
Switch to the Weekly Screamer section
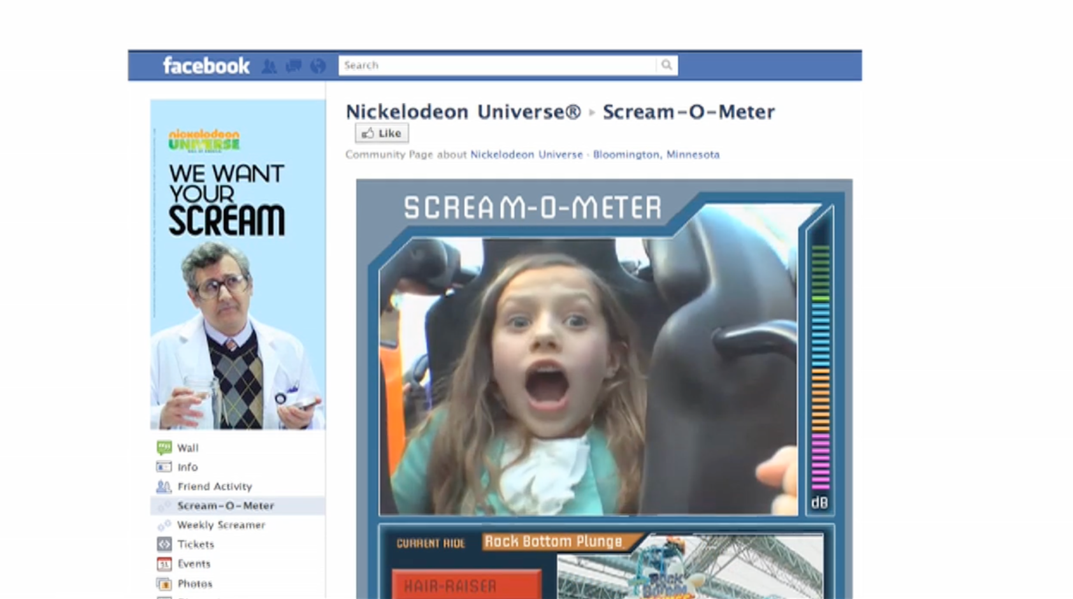coord(220,524)
